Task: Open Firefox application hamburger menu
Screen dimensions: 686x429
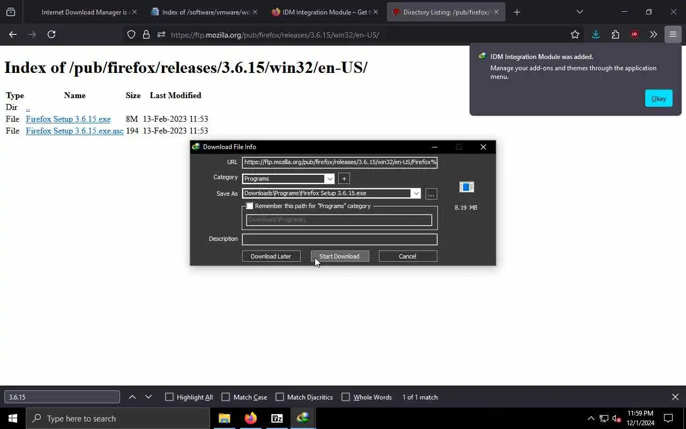Action: (673, 35)
